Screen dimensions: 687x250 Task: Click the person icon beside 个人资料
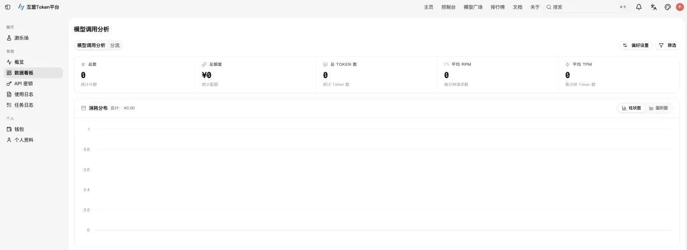click(x=9, y=140)
